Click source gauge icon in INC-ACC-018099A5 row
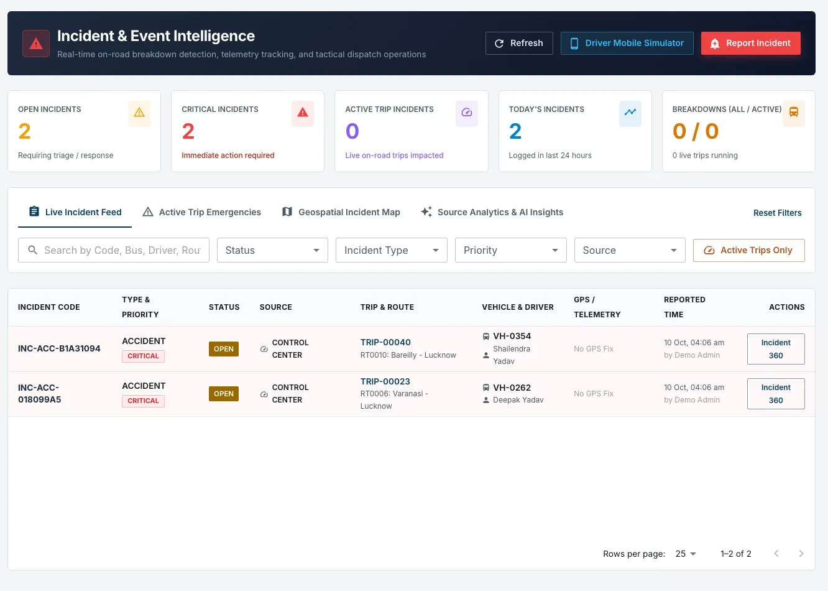Image resolution: width=828 pixels, height=591 pixels. point(264,394)
